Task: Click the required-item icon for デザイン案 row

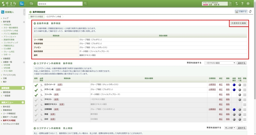Action: pyautogui.click(x=41, y=90)
